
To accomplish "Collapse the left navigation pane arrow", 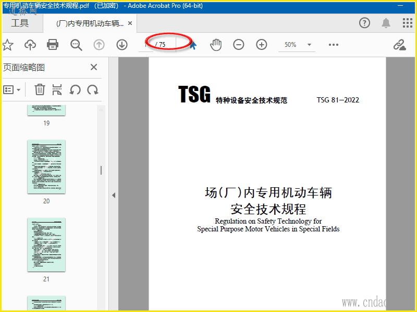I will [114, 196].
